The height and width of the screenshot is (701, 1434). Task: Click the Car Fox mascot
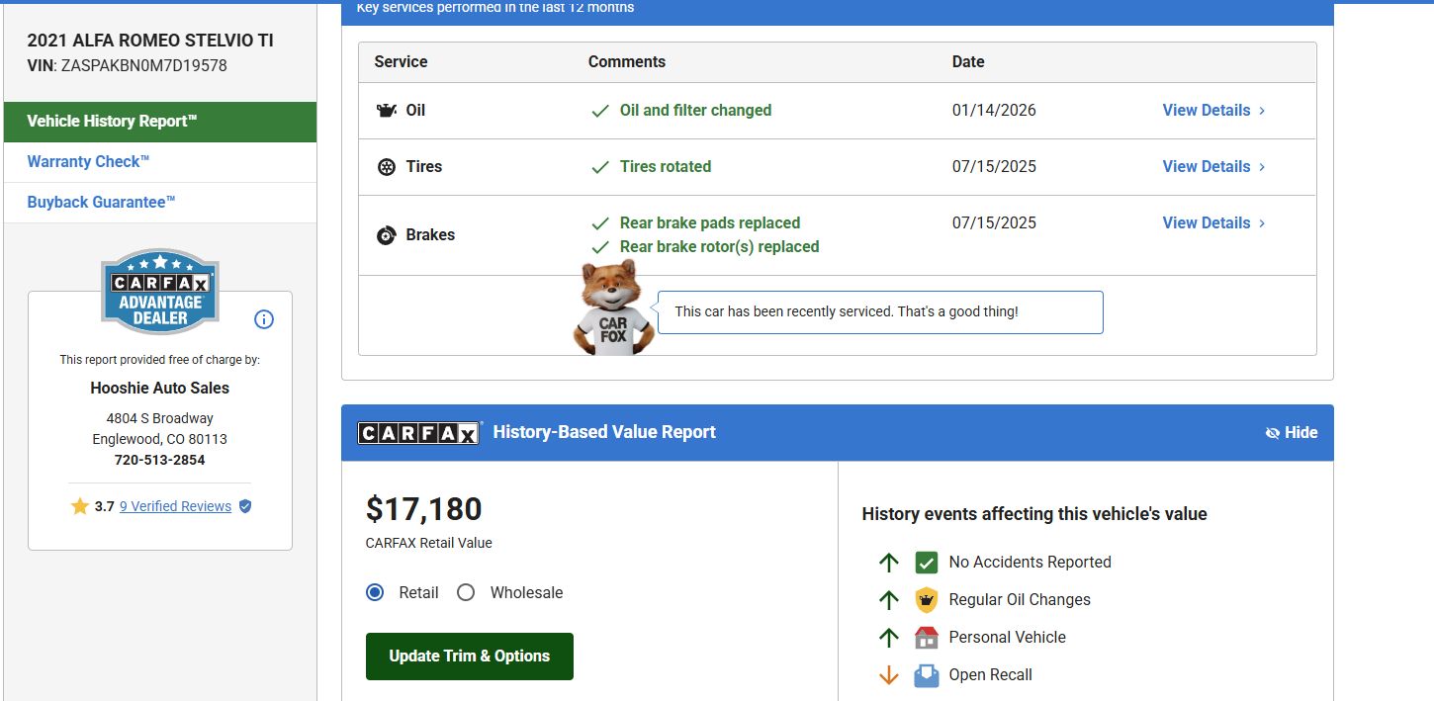[613, 308]
